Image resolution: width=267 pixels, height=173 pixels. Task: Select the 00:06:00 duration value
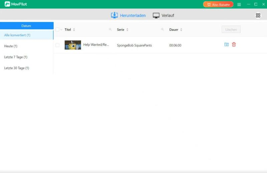(175, 45)
